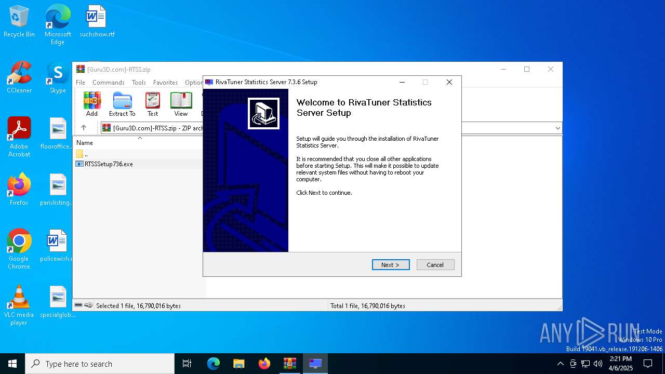Open Tools menu in WinRAR
The height and width of the screenshot is (374, 665).
click(x=139, y=83)
